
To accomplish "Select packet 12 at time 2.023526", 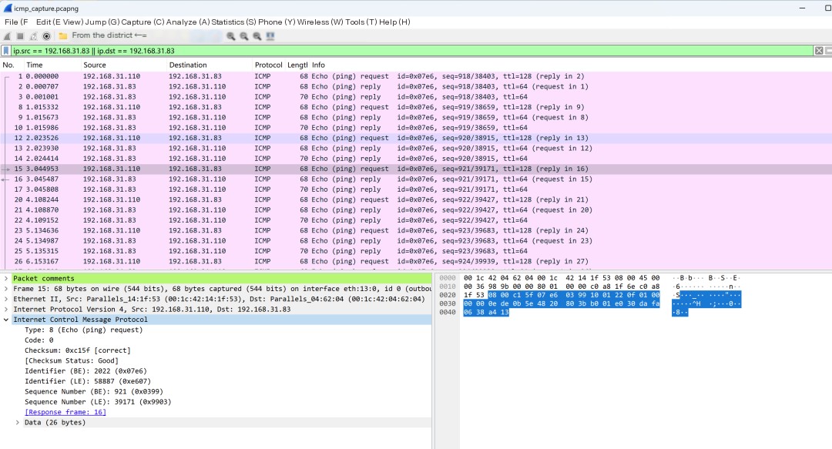I will pos(416,138).
